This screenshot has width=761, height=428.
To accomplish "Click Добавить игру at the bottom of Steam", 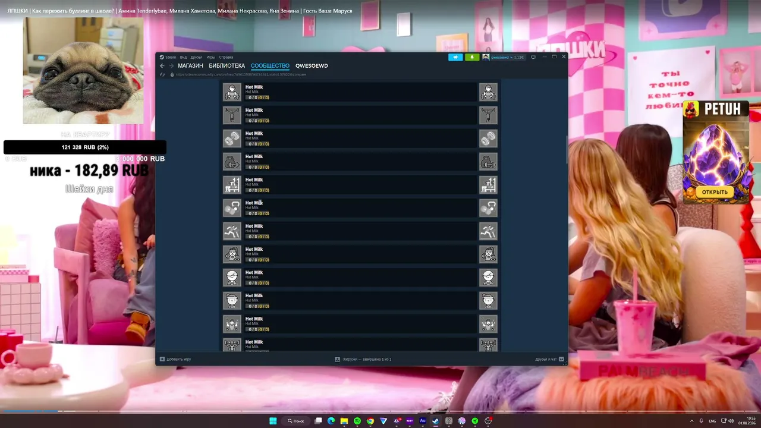I will point(175,359).
